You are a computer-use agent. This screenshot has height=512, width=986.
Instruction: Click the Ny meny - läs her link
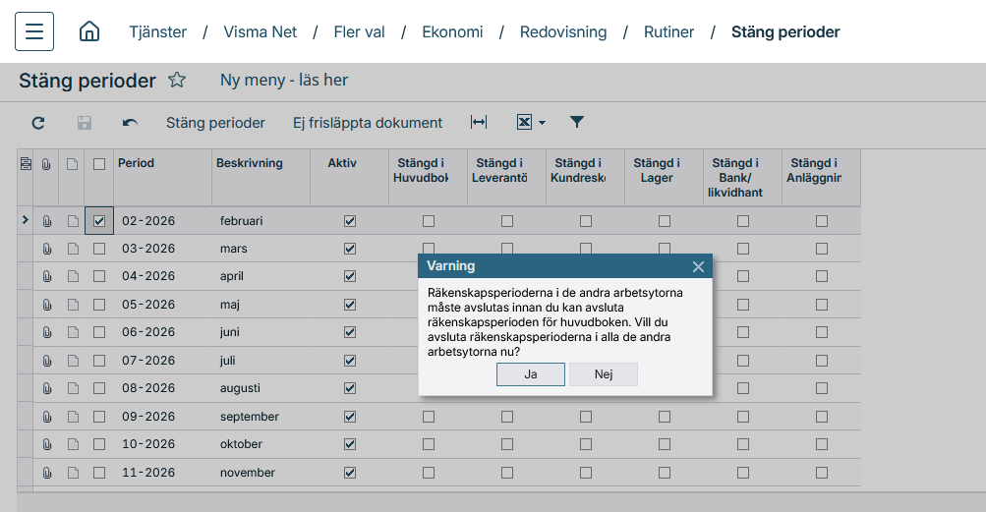284,81
